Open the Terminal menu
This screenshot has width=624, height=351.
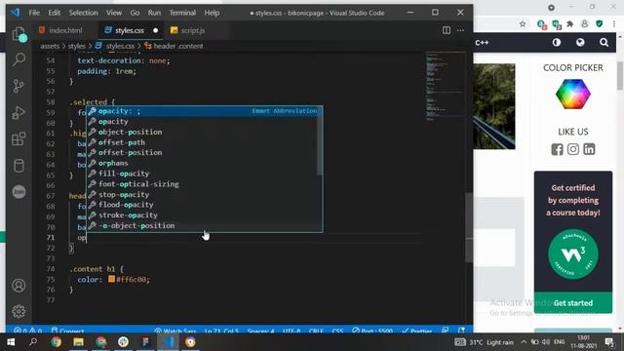[x=182, y=13]
